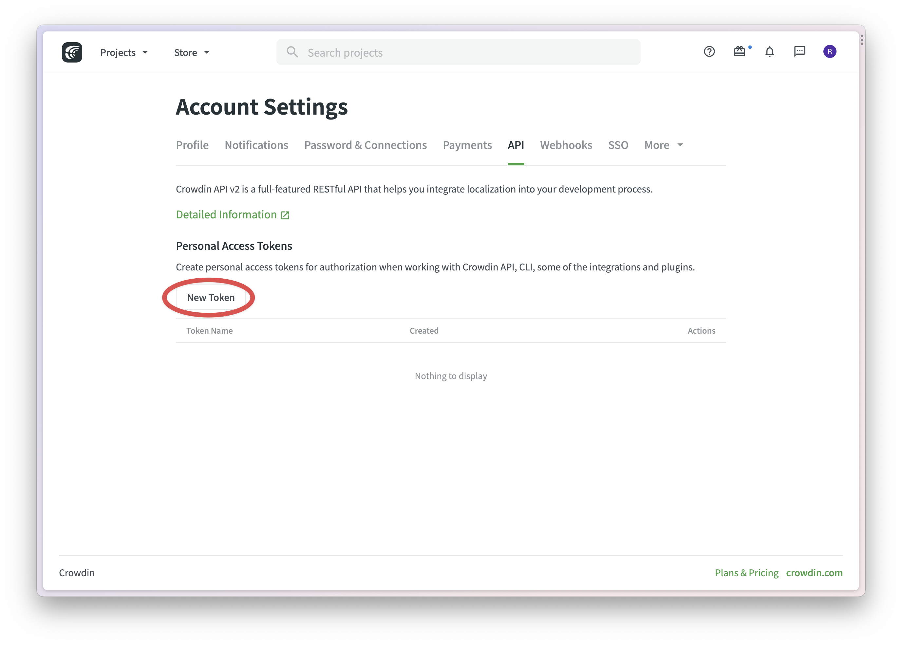Click the external link icon beside Detailed Information
This screenshot has width=902, height=645.
pos(285,215)
